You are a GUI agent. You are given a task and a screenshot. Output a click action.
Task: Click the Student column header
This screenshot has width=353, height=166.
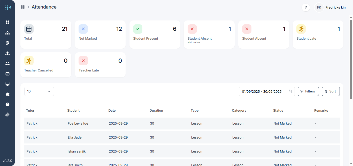pyautogui.click(x=73, y=111)
